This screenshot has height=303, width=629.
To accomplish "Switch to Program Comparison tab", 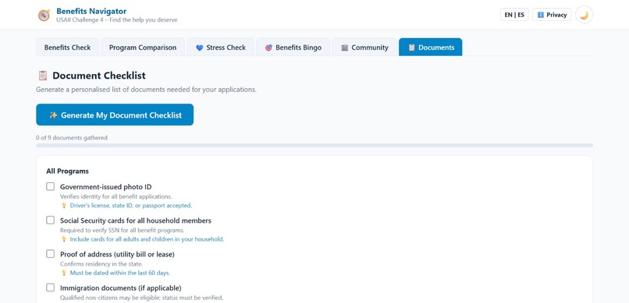I will pos(143,48).
